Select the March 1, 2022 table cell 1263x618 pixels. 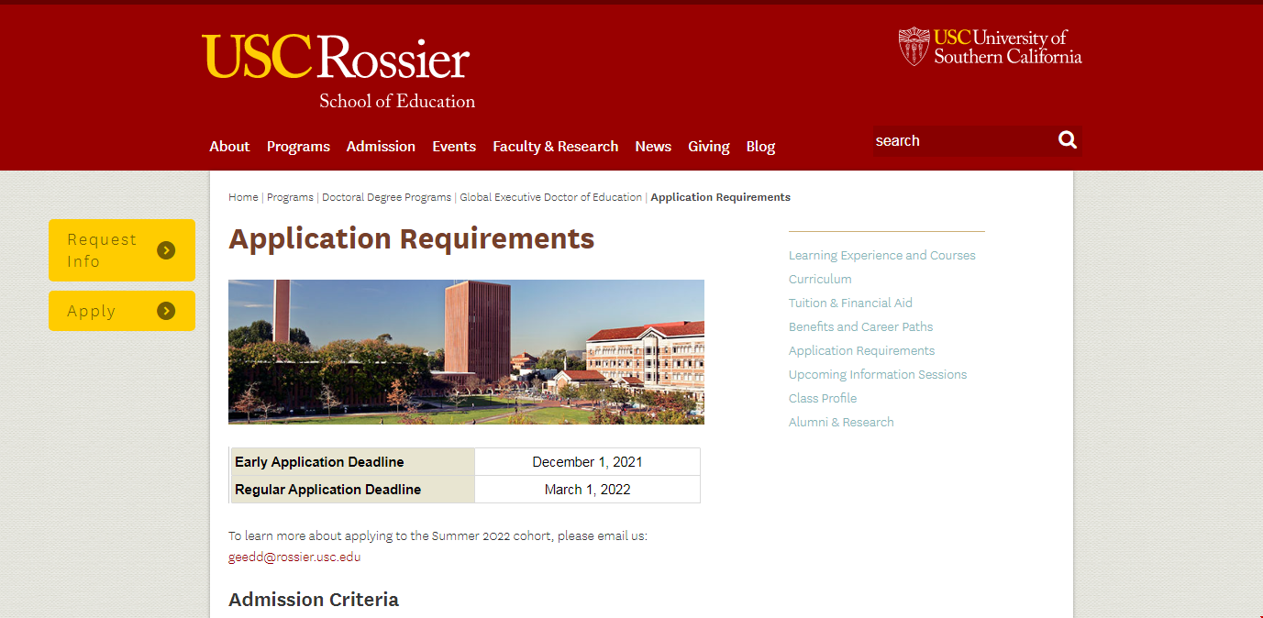587,490
